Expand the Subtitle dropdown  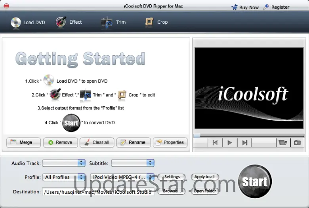[x=133, y=163]
